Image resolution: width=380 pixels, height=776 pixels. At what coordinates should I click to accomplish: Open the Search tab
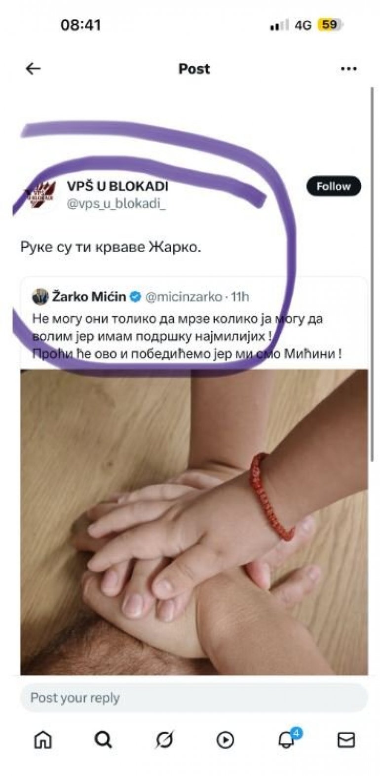click(x=103, y=739)
